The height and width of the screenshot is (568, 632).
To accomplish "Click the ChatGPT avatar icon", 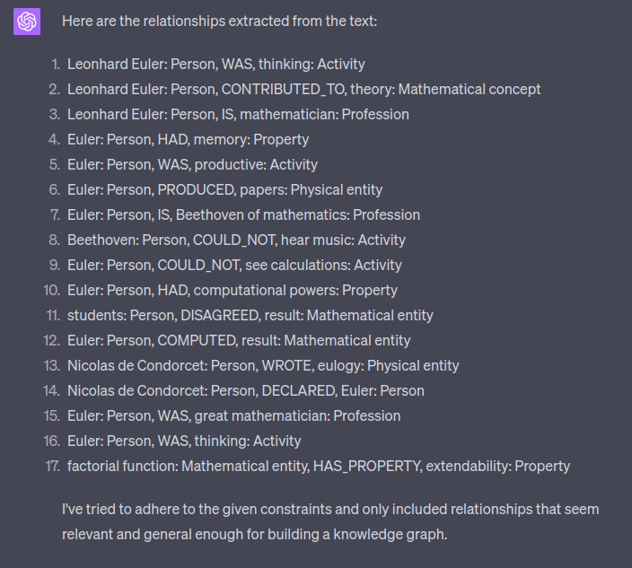I will (x=27, y=22).
